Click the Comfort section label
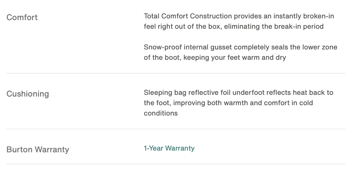The width and height of the screenshot is (351, 177). 22,17
